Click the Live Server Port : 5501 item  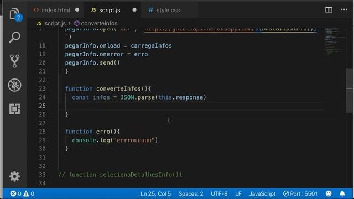tap(300, 194)
